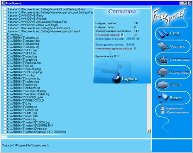
Task: Click the scrollbar down arrow of the file list
Action: [x=149, y=131]
